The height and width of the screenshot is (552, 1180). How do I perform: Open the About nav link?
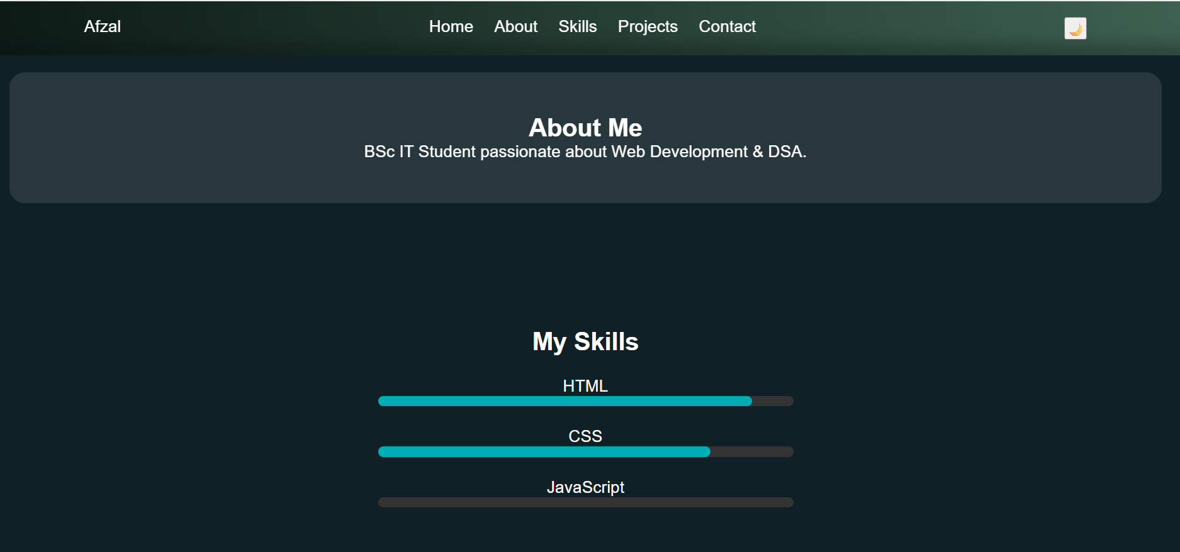pos(515,26)
